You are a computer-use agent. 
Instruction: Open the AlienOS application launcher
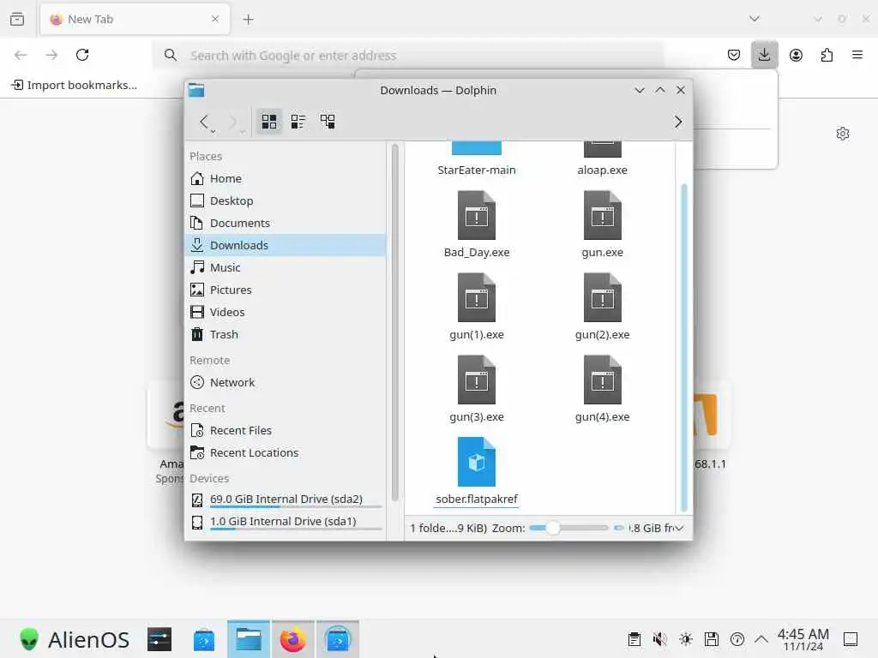coord(74,639)
